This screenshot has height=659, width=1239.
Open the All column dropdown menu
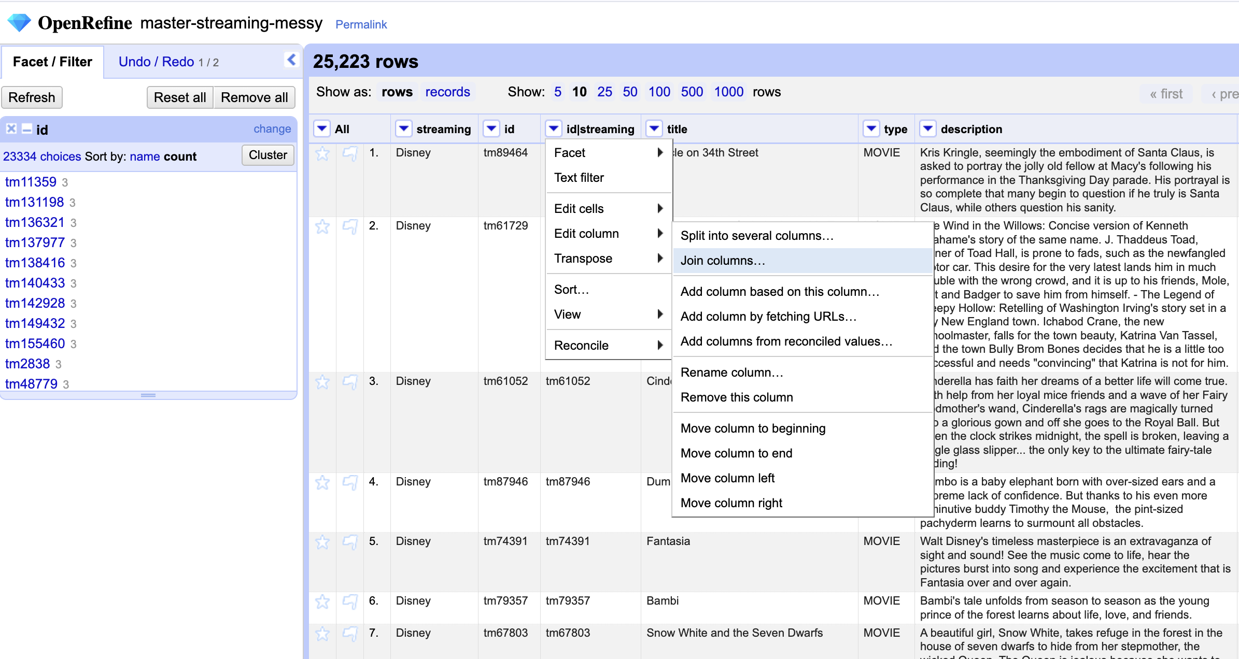322,128
